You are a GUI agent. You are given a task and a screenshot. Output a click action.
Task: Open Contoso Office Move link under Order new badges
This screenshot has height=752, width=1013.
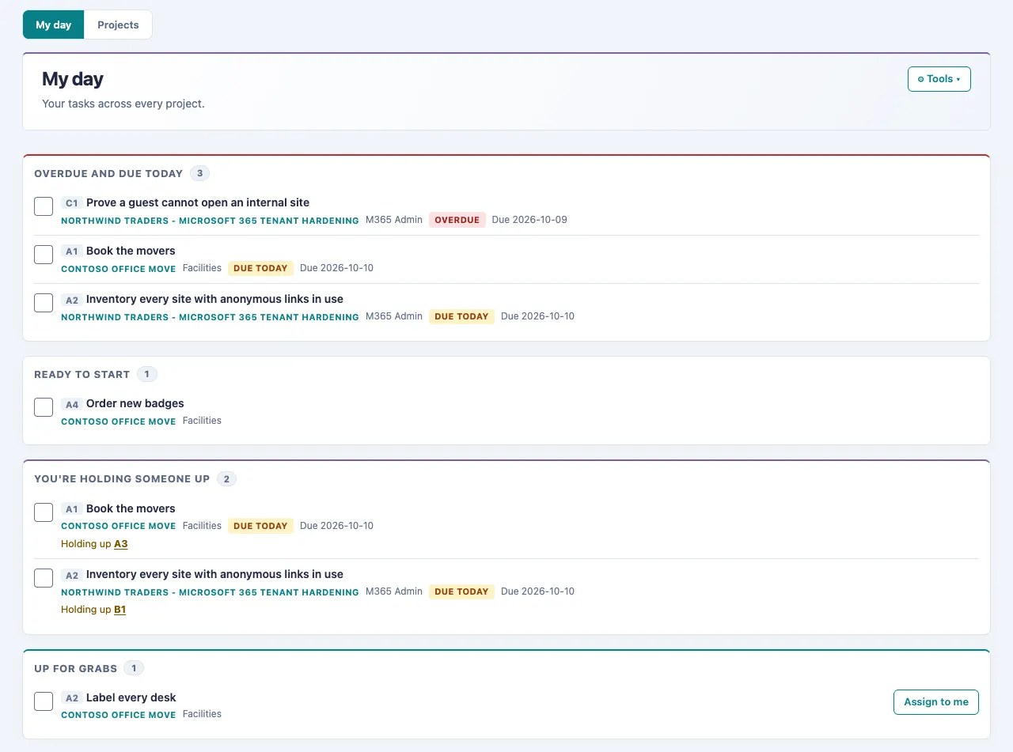(119, 421)
